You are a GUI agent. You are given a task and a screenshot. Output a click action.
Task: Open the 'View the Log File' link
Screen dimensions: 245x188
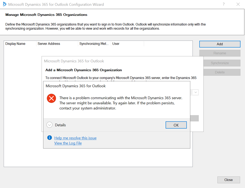click(68, 143)
